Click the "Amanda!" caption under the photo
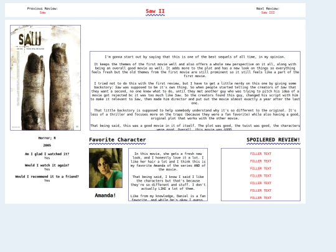Image resolution: width=336 pixels, height=252 pixels. coord(105,195)
